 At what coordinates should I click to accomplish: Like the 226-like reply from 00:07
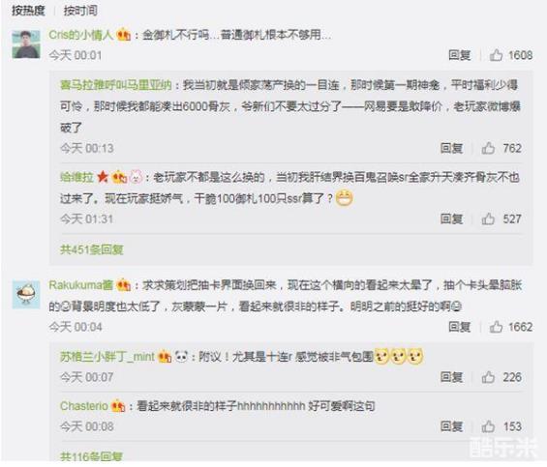tap(488, 377)
